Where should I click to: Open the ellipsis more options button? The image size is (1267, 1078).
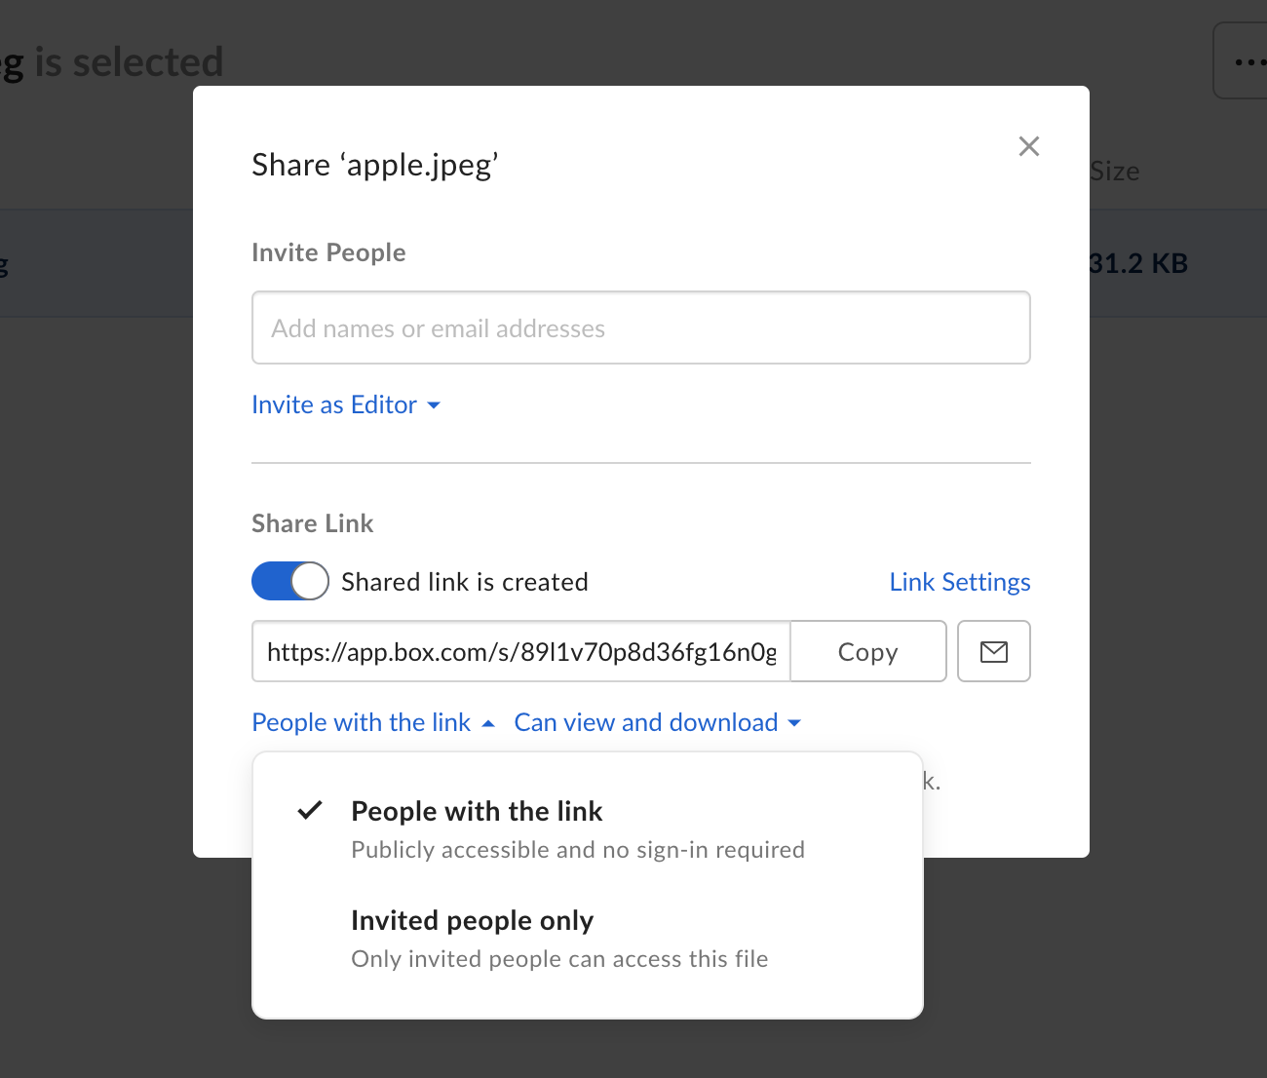pyautogui.click(x=1248, y=62)
